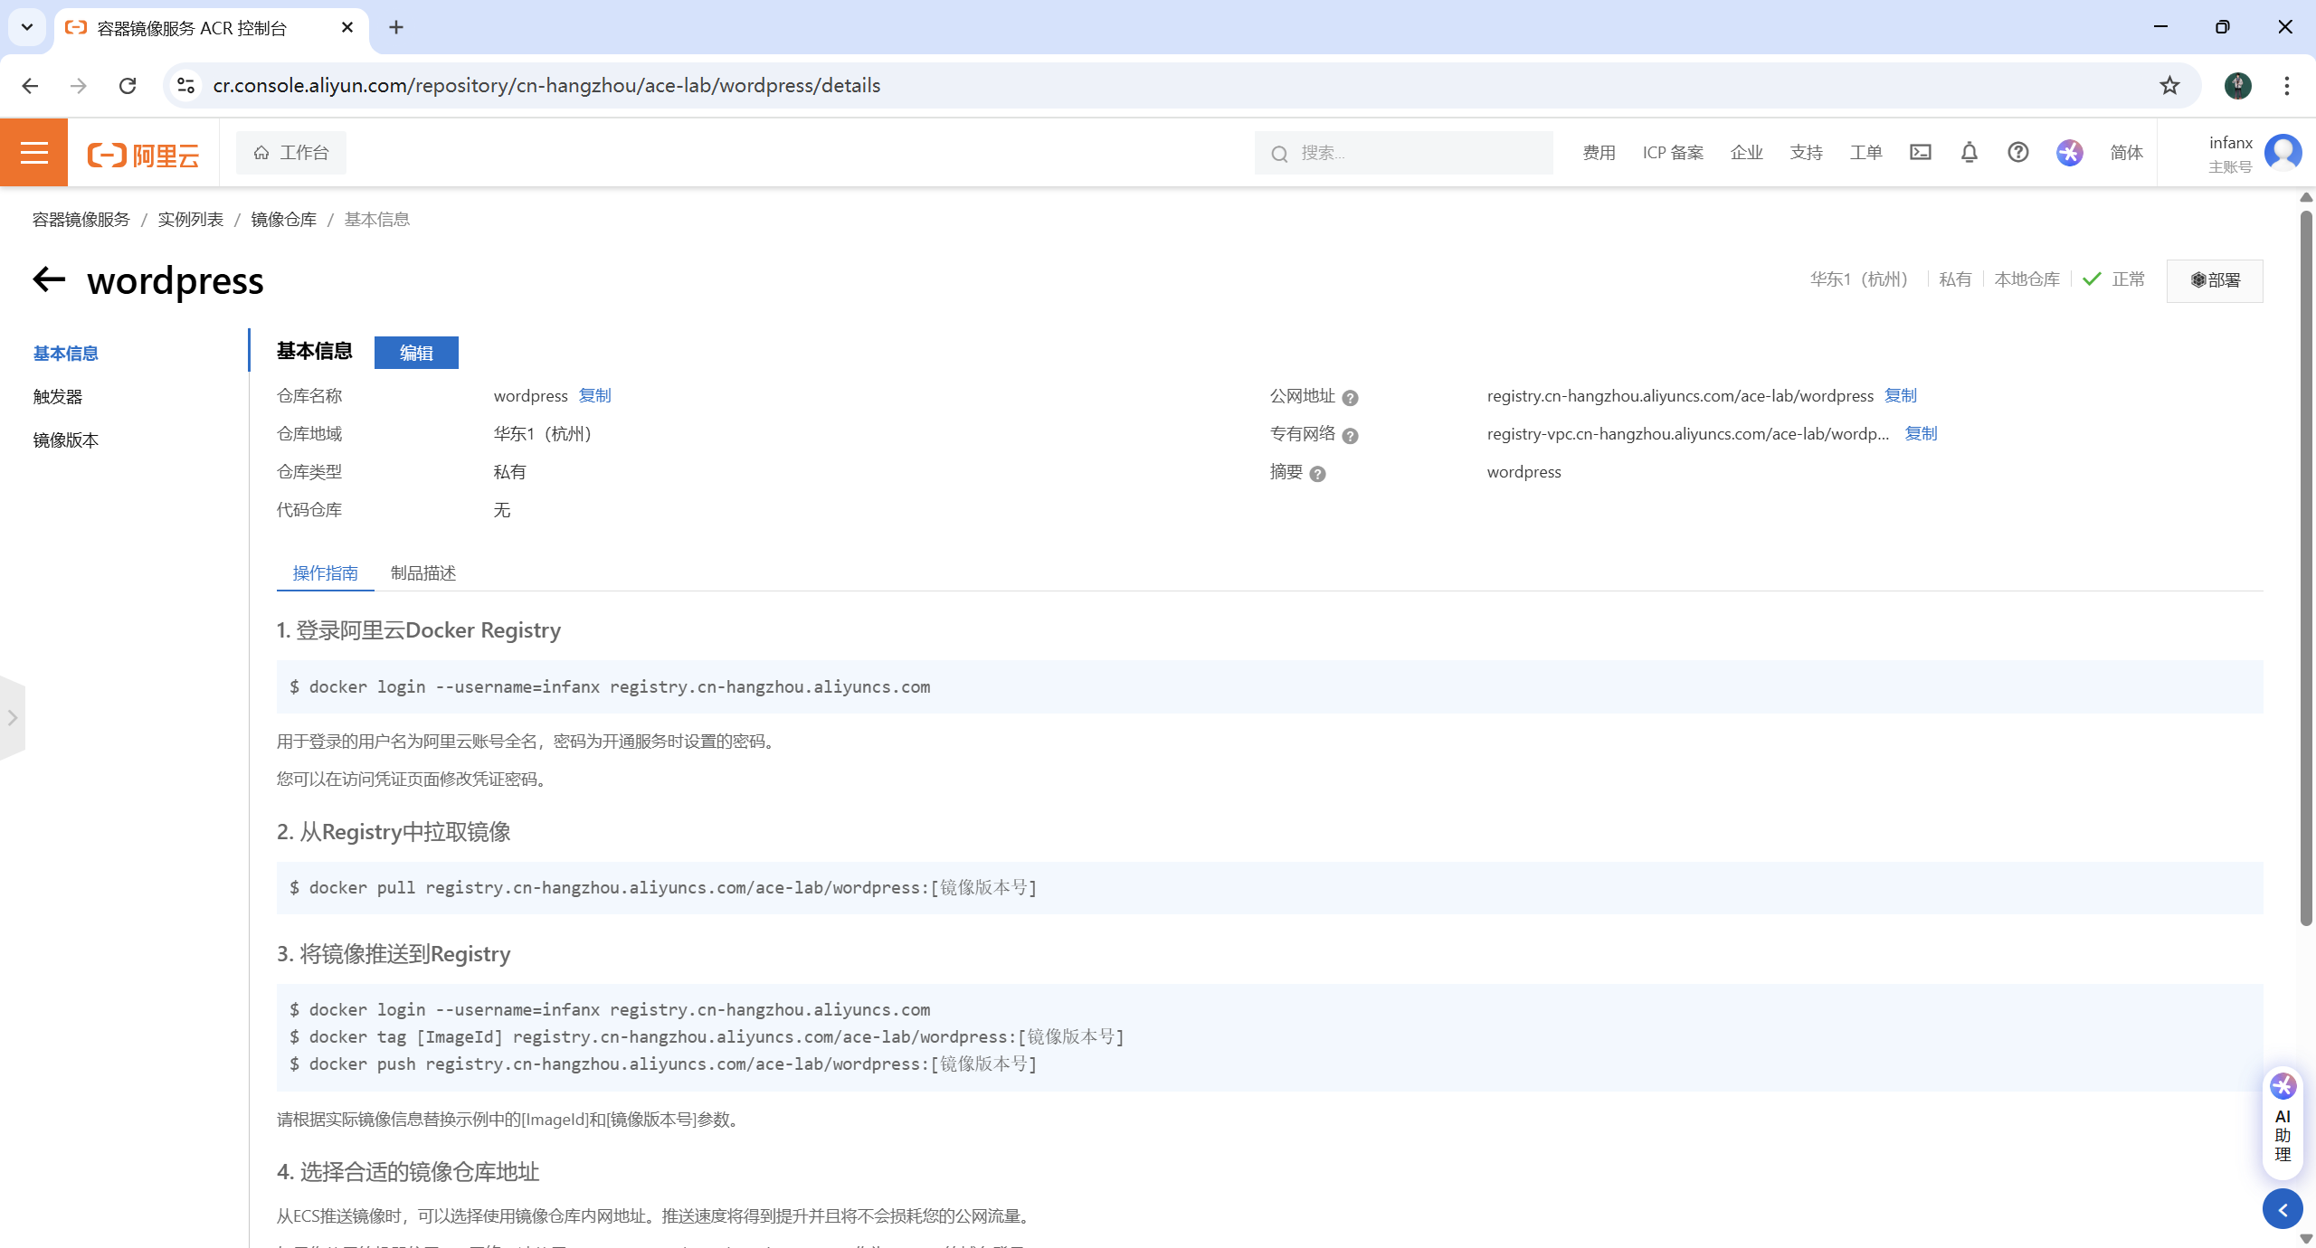Click the Aliyun logo
2316x1248 pixels.
click(143, 155)
